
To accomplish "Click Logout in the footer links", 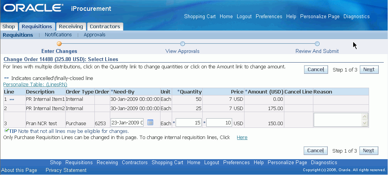I will point(212,162).
